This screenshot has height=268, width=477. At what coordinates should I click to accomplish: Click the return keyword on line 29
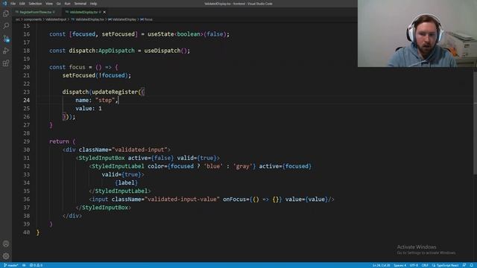(59, 141)
